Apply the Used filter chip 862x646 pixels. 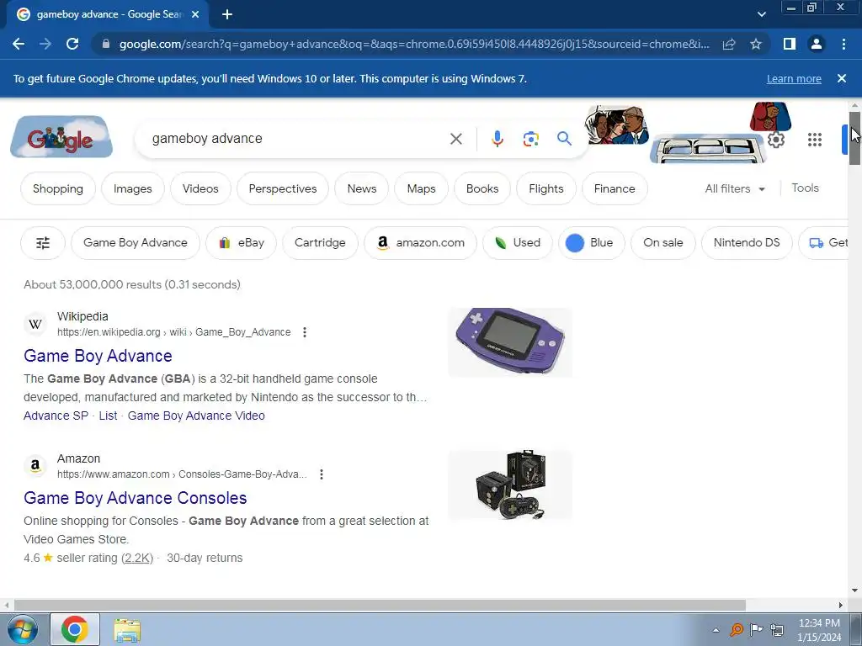pos(518,242)
